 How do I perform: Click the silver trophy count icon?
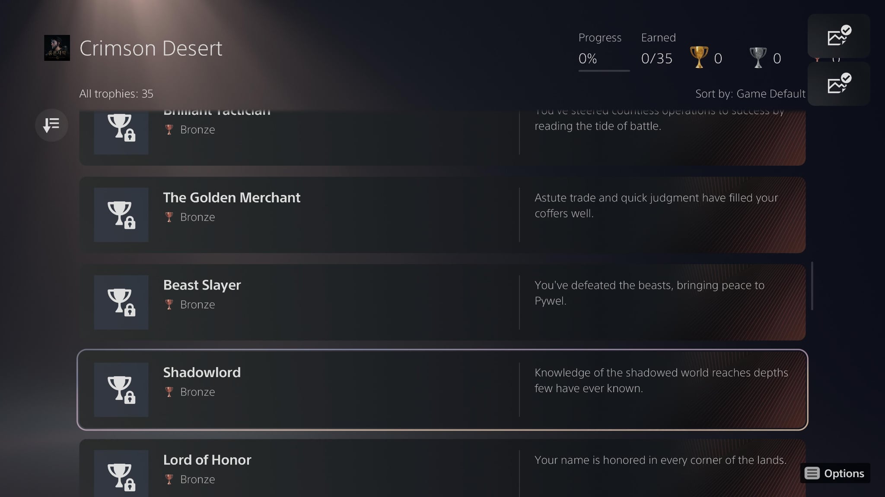click(758, 57)
